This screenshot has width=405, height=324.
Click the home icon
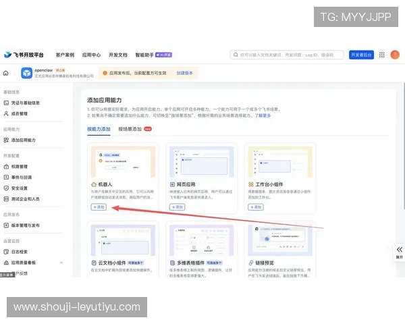pos(5,73)
